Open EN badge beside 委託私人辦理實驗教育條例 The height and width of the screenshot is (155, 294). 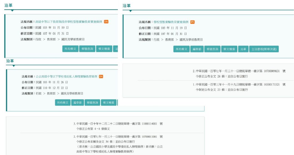tap(101, 77)
